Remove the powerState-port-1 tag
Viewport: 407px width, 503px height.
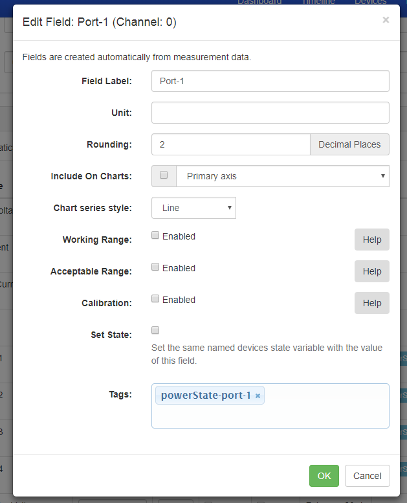pos(258,396)
